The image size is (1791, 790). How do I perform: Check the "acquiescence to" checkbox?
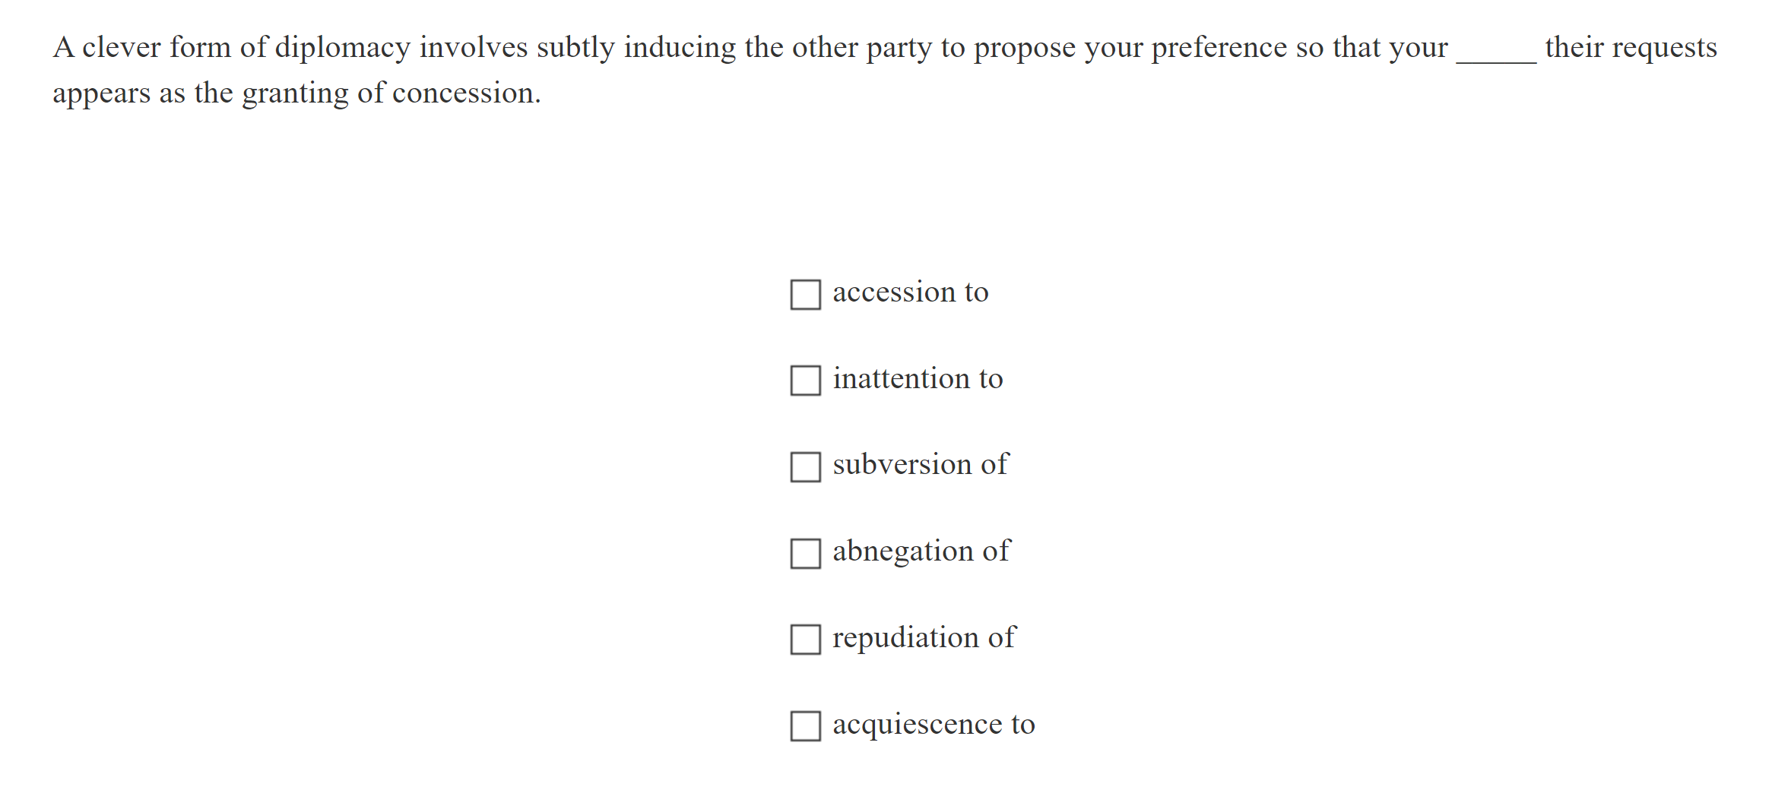click(805, 727)
